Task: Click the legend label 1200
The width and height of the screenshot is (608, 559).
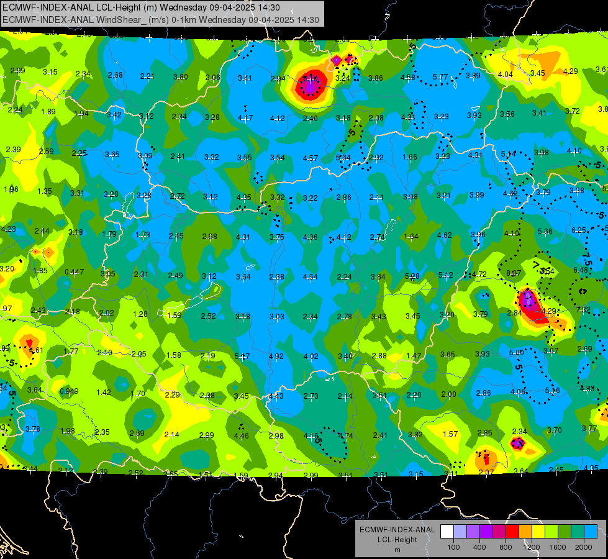Action: [532, 547]
